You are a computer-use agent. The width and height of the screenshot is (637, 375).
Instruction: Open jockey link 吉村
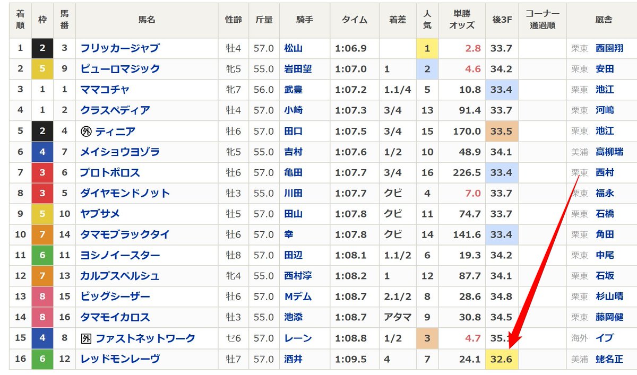pyautogui.click(x=293, y=152)
